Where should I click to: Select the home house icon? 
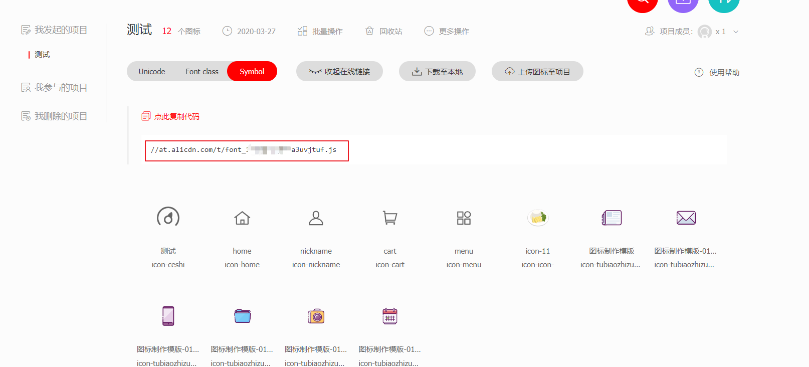pos(242,218)
